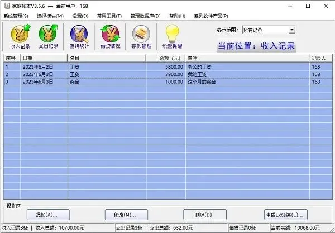
Task: Click the 当前余额: 10068.00元 status entry
Action: pos(295,228)
